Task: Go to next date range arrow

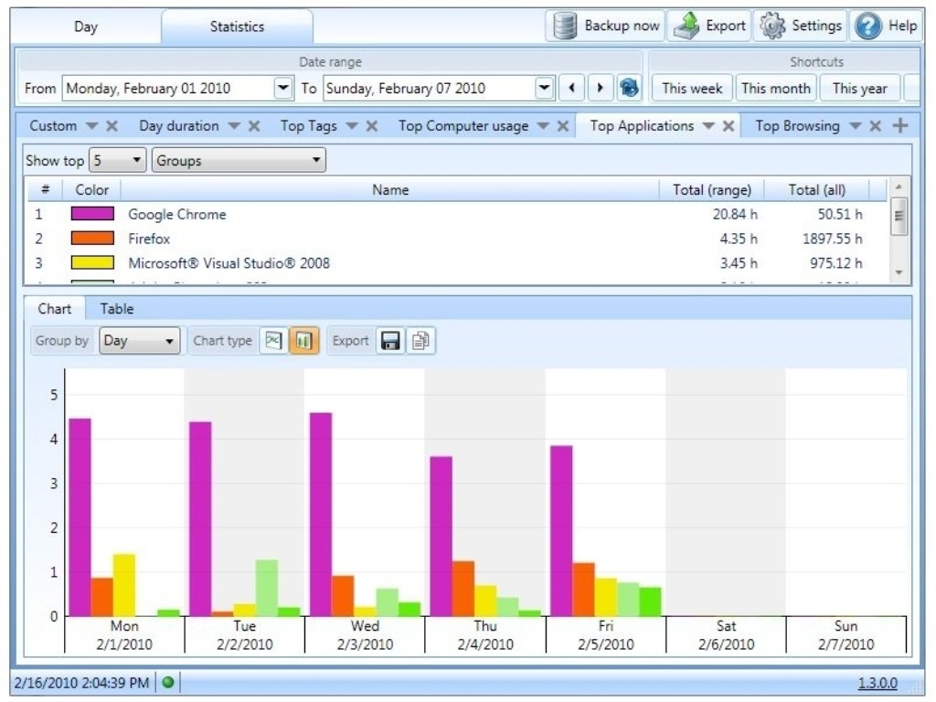Action: click(600, 89)
